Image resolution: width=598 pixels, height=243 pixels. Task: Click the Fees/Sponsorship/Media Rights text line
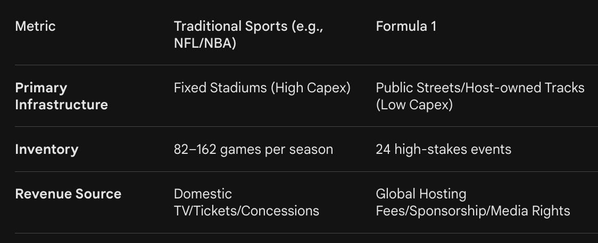(x=473, y=211)
